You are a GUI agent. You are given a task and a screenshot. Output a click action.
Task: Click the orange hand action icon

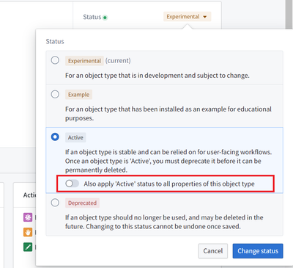point(28,232)
